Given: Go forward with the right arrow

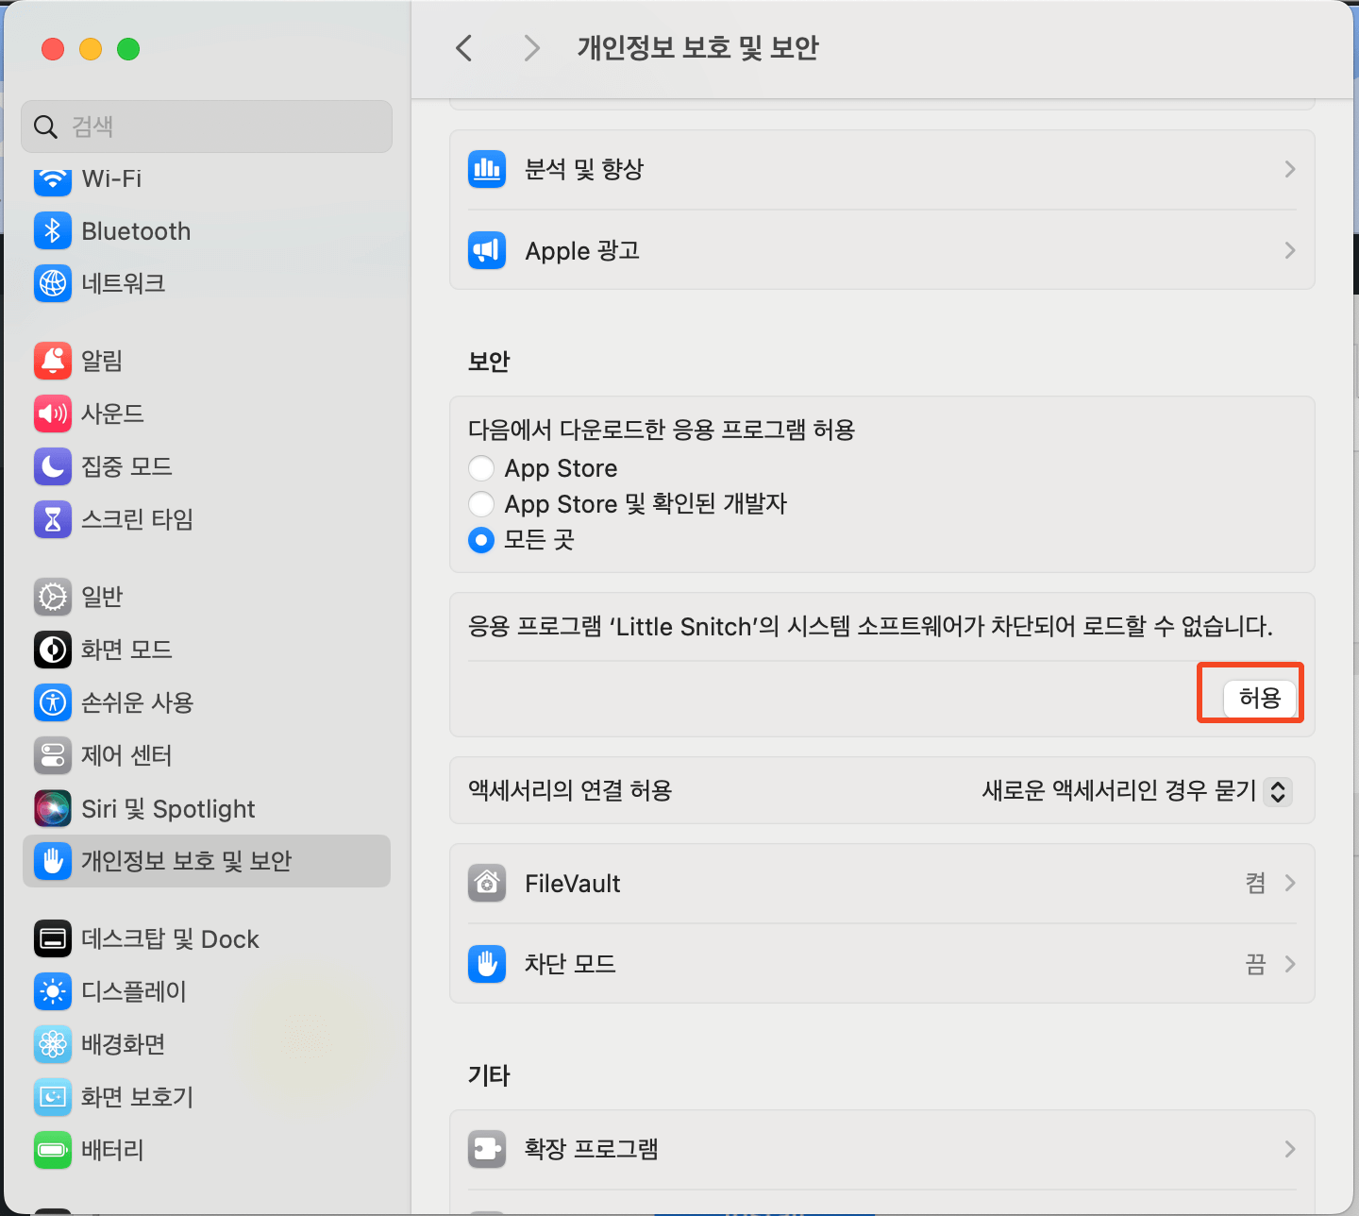Looking at the screenshot, I should coord(532,48).
